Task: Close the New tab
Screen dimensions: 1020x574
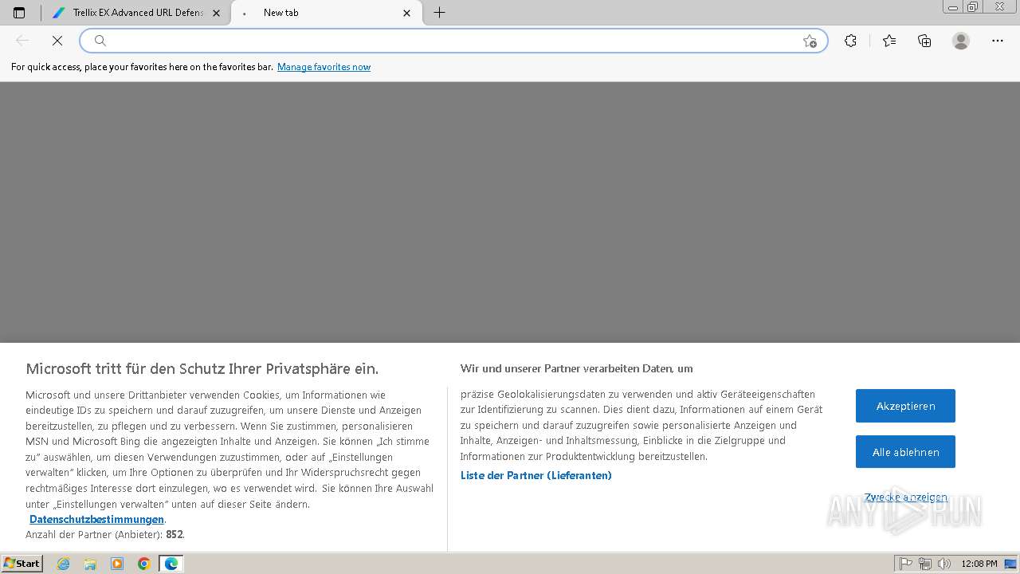Action: [x=407, y=13]
